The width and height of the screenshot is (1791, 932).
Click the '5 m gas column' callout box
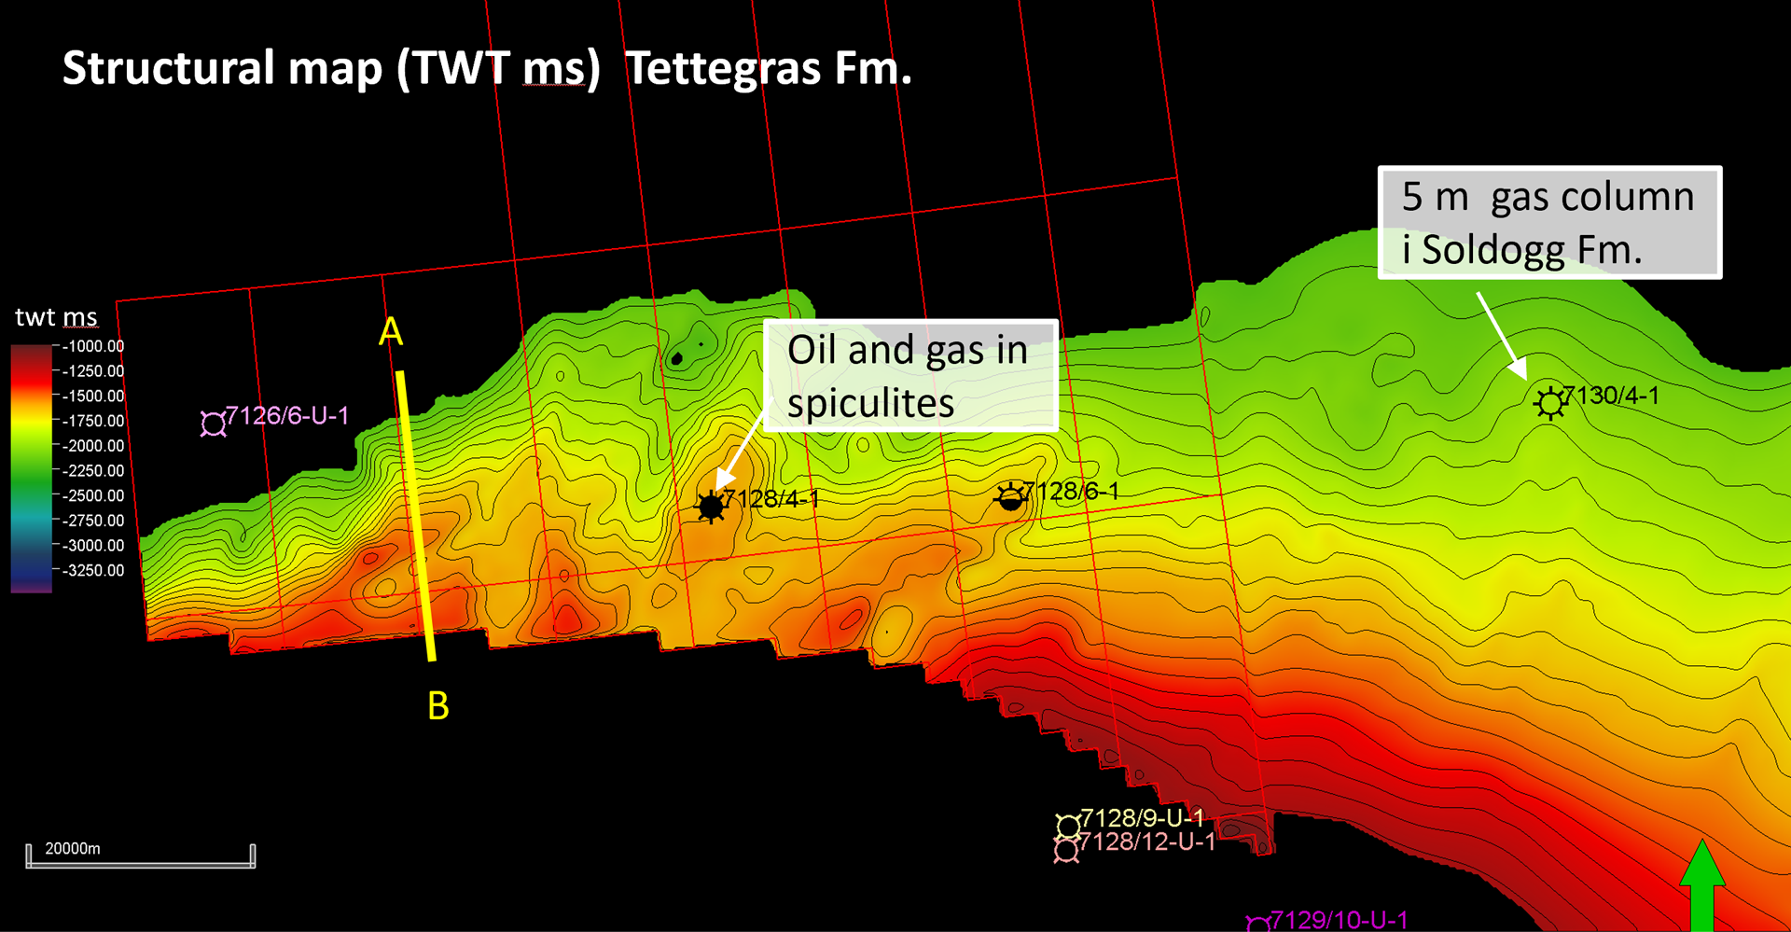(x=1549, y=223)
